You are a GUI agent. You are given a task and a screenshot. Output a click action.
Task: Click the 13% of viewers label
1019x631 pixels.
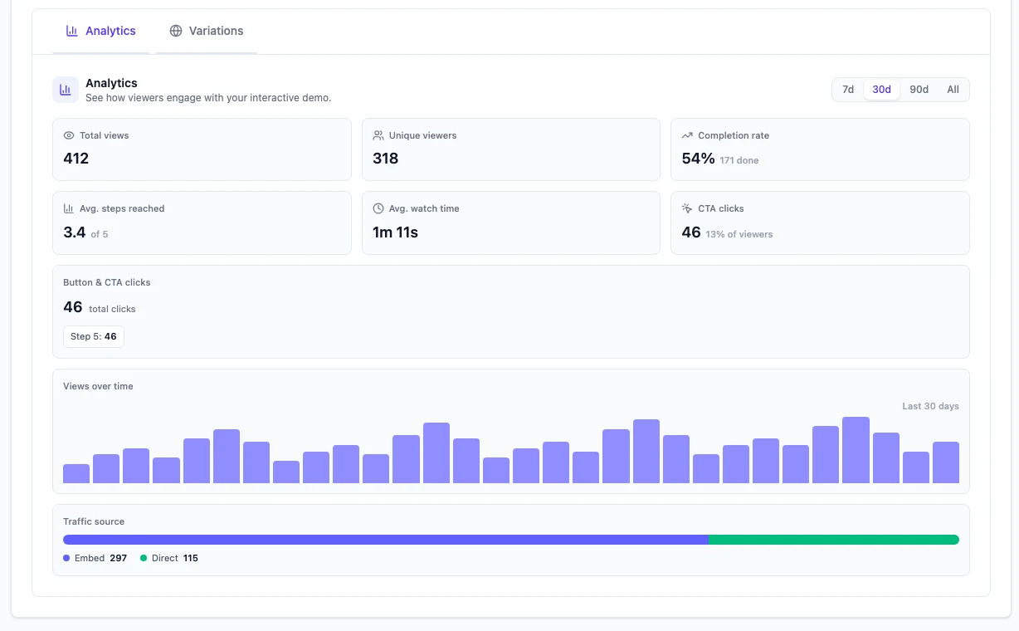(x=739, y=234)
